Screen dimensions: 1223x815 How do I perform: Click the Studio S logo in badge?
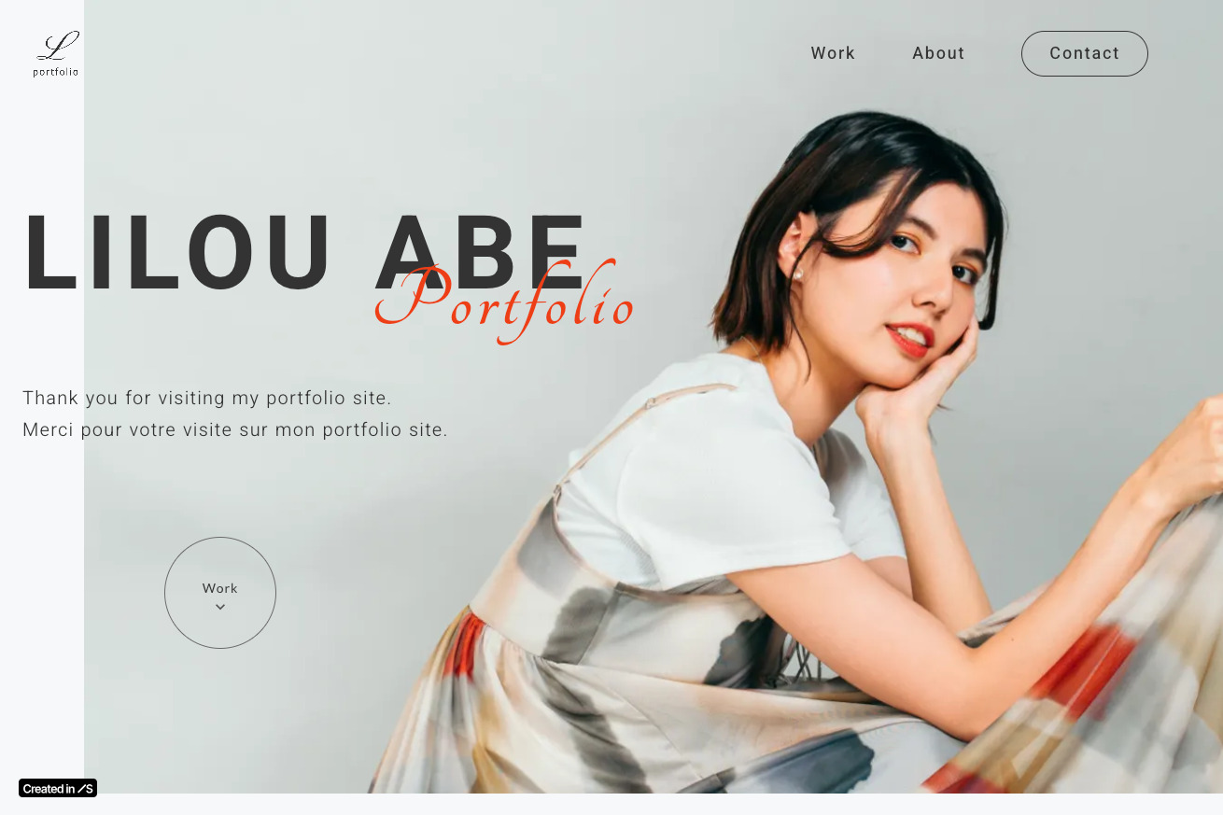(x=86, y=789)
